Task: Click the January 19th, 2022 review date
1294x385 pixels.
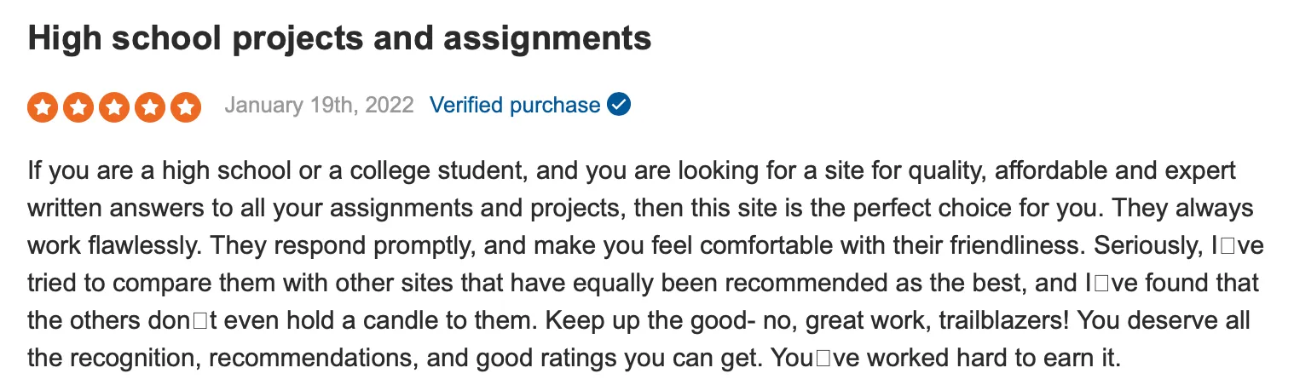Action: click(319, 105)
